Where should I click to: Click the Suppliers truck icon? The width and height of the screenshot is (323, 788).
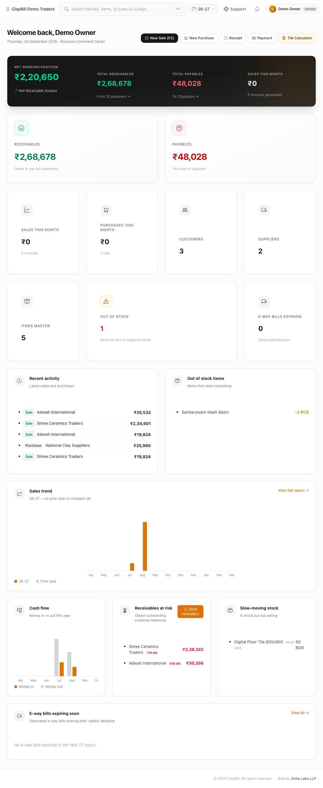(x=264, y=210)
